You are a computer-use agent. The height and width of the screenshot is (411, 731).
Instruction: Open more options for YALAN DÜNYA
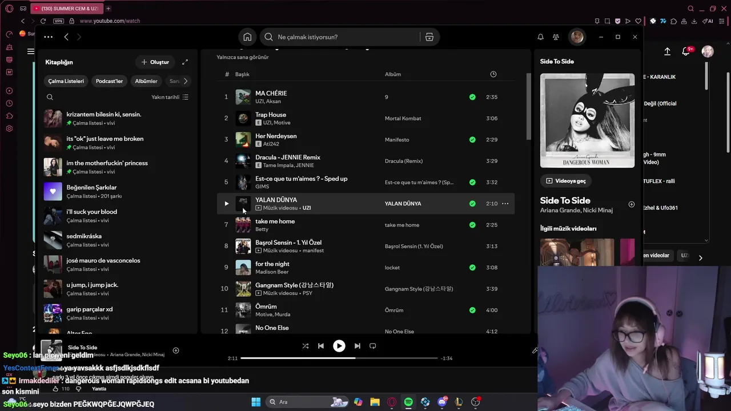[x=505, y=204]
